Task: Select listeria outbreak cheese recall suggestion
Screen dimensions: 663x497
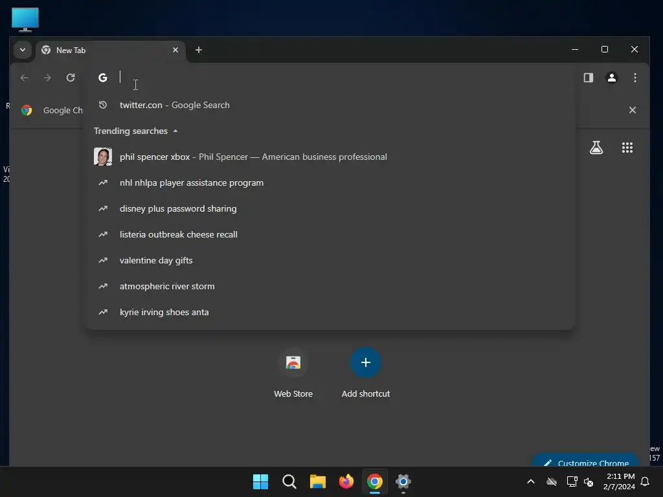Action: click(x=330, y=234)
